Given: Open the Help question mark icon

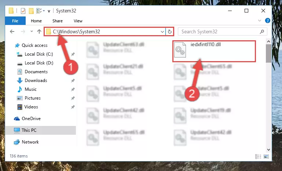Looking at the screenshot, I should (x=267, y=21).
